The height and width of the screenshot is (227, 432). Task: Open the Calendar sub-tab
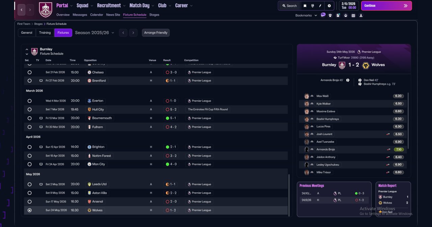coord(97,15)
